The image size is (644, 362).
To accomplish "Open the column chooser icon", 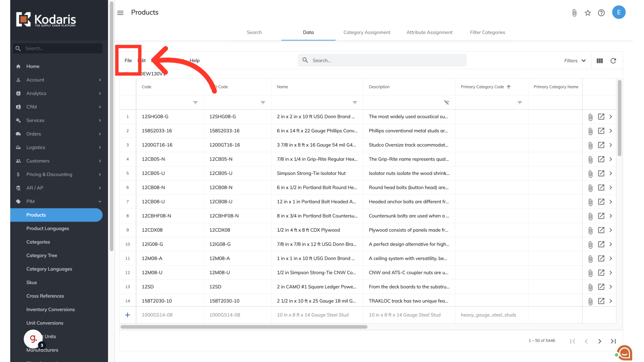I will (x=600, y=61).
